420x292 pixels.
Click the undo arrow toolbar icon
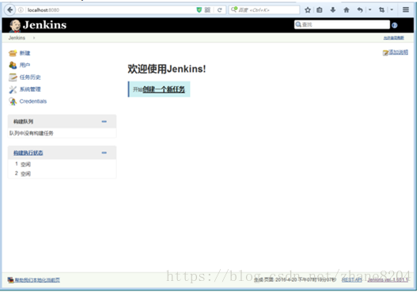point(360,10)
